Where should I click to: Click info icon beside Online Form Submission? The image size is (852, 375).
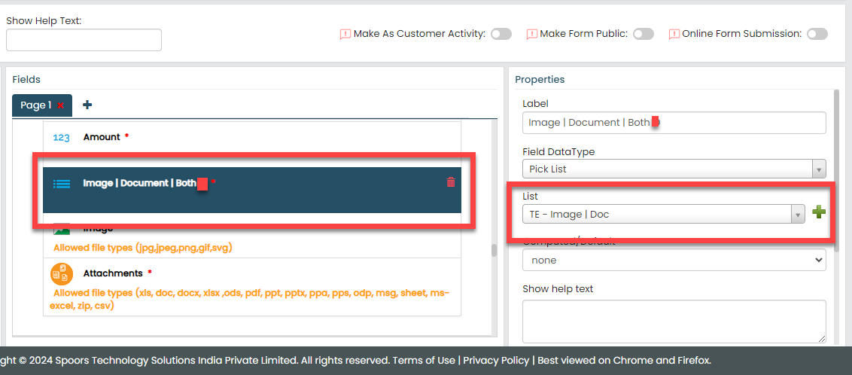(x=674, y=34)
